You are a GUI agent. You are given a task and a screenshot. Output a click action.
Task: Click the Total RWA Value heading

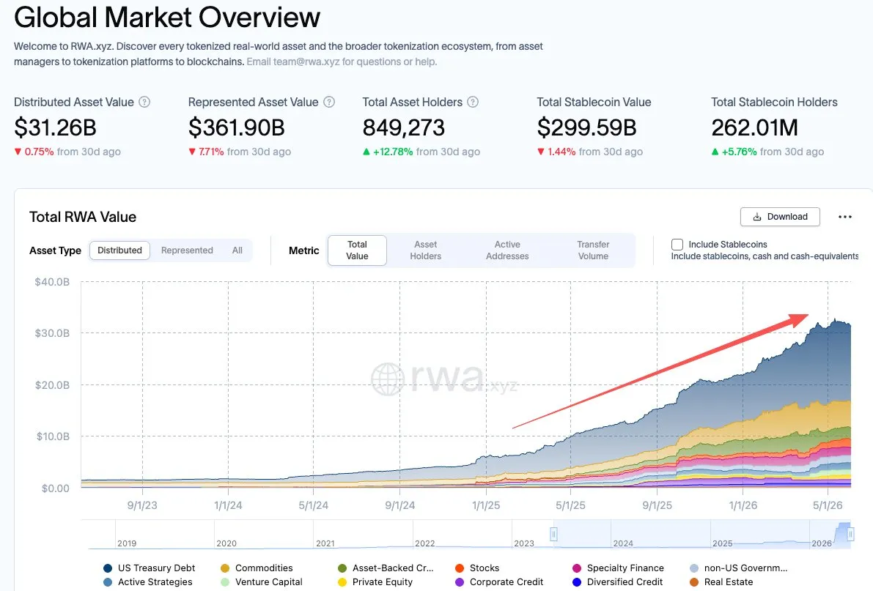coord(83,217)
